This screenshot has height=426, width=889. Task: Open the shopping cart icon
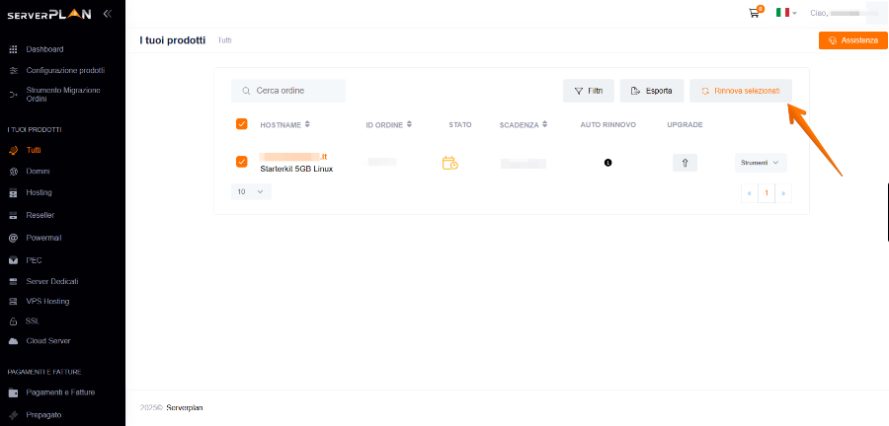pyautogui.click(x=756, y=13)
